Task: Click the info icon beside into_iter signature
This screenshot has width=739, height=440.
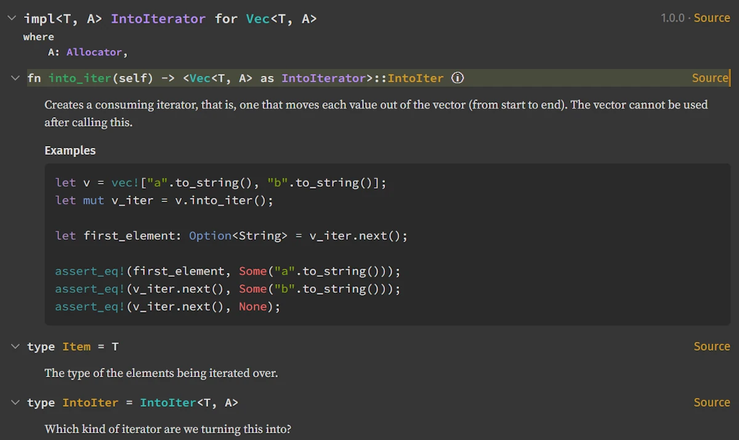Action: pos(458,78)
